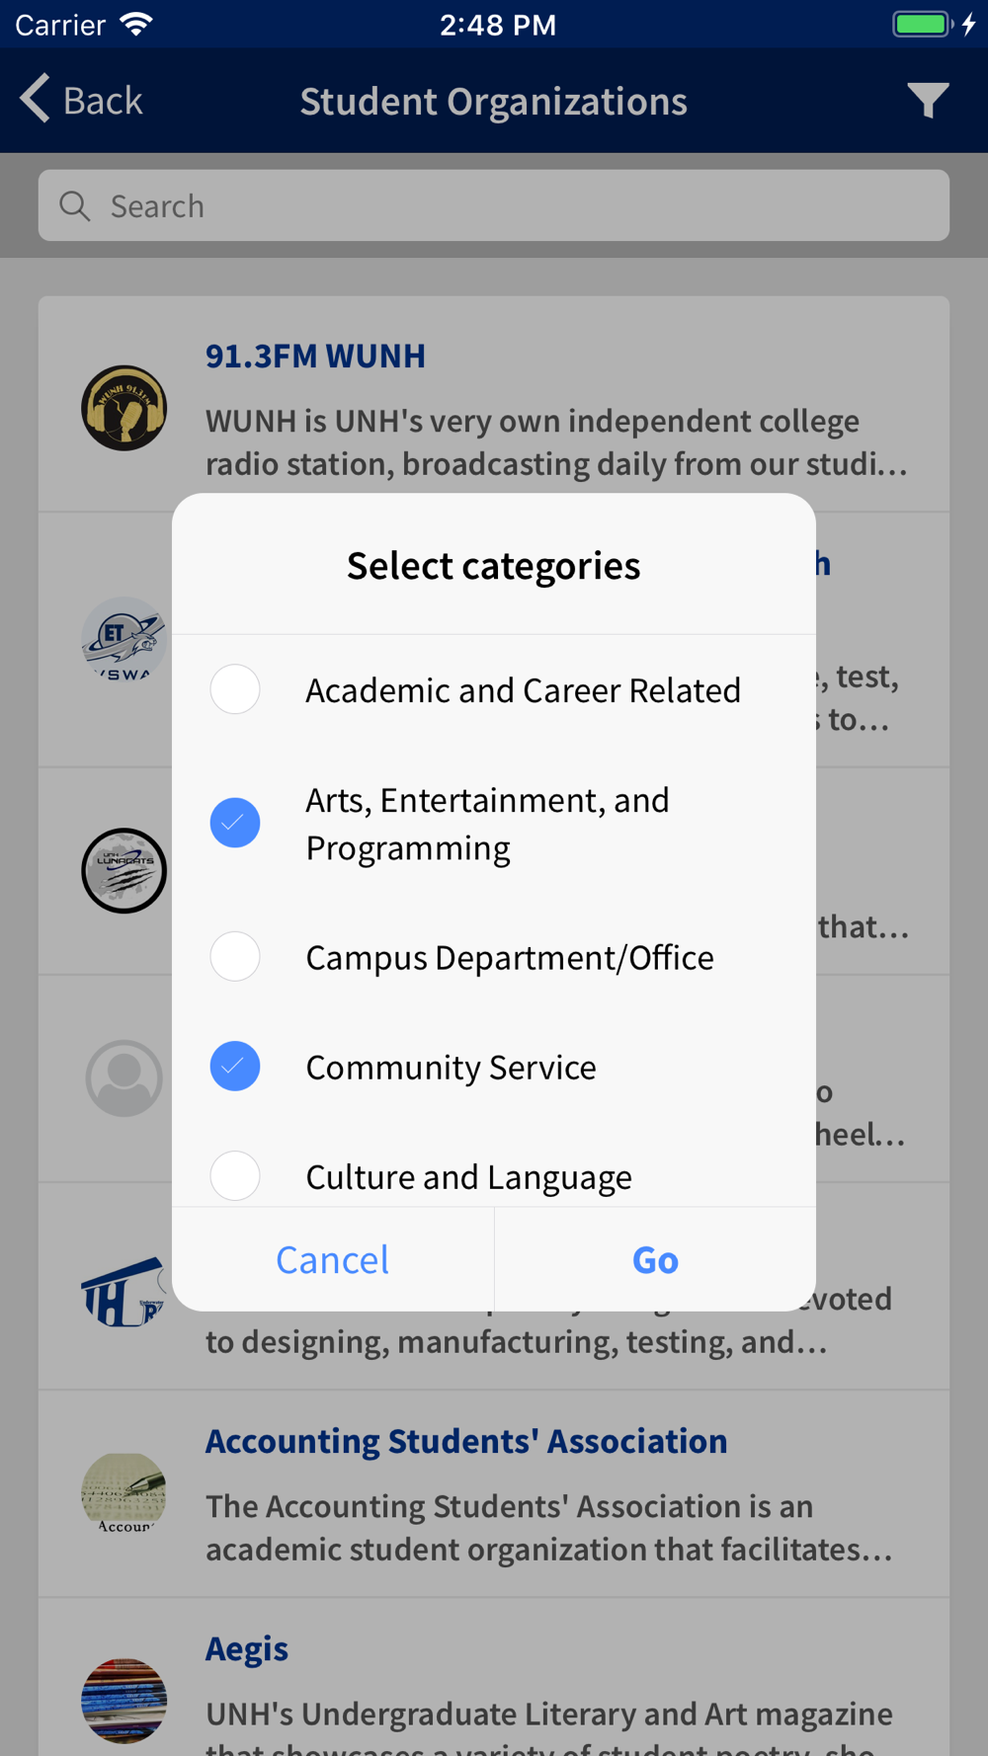This screenshot has height=1756, width=988.
Task: Cancel the category selection dialog
Action: [333, 1259]
